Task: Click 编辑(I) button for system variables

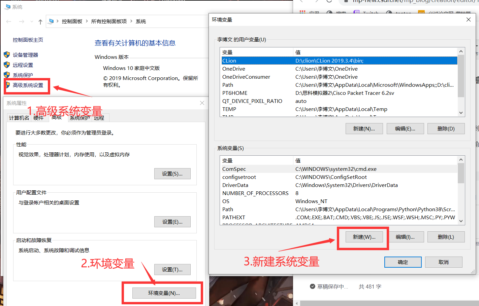Action: click(405, 237)
